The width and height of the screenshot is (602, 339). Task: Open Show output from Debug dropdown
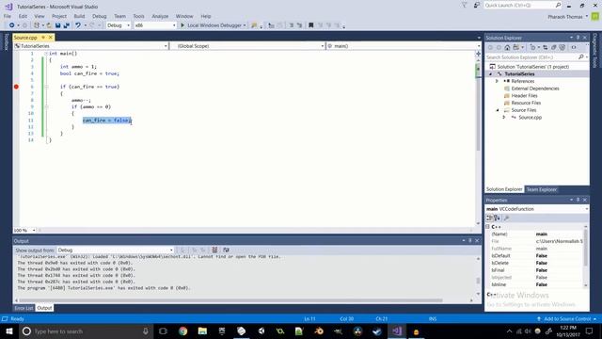(x=115, y=250)
